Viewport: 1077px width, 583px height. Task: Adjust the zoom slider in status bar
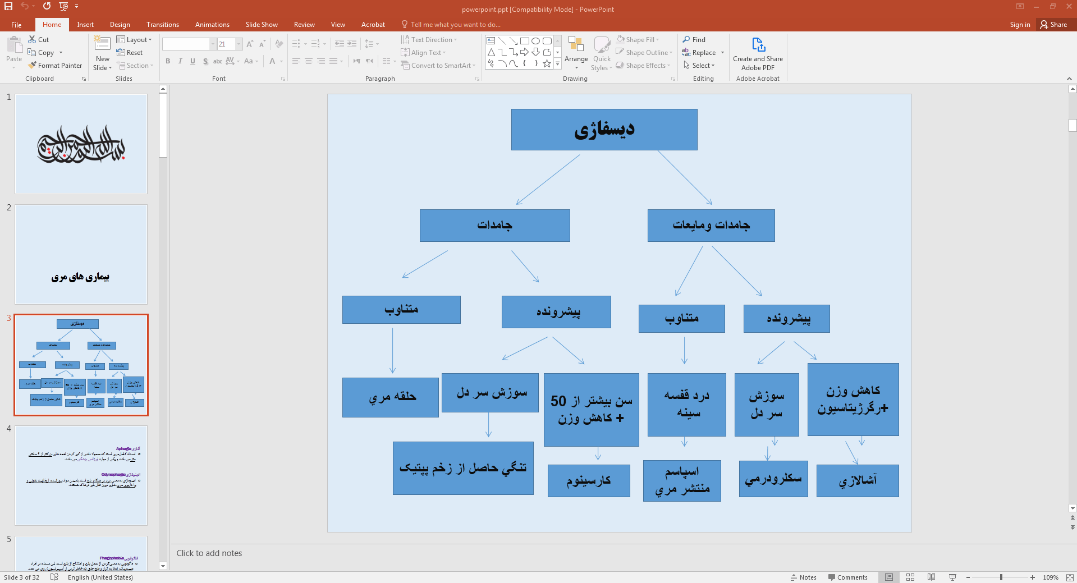coord(1001,577)
